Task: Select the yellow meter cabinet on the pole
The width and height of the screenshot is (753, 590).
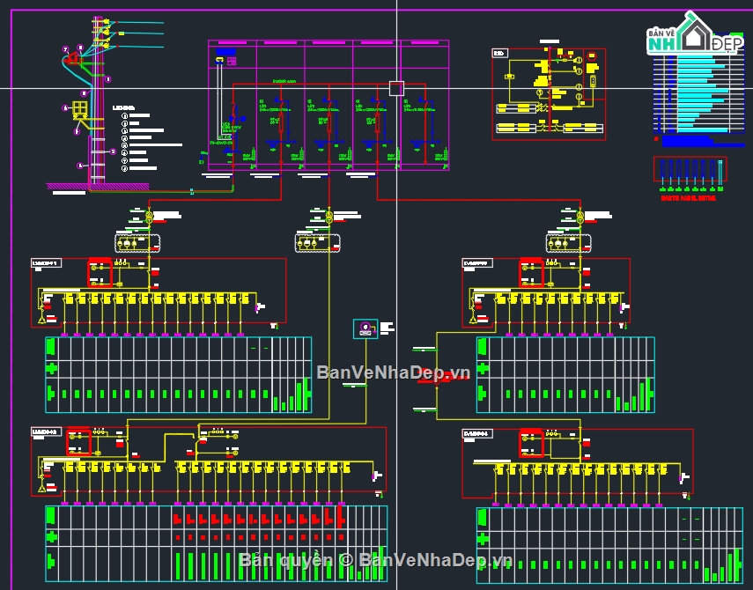Action: [x=79, y=109]
